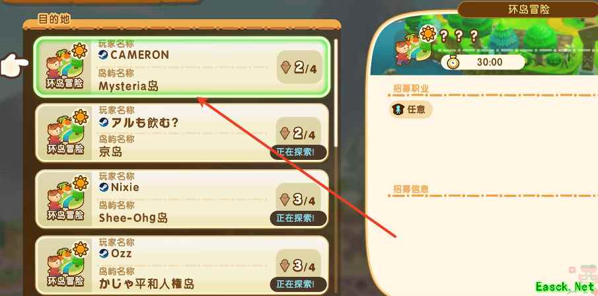Select the Shee-Ohg岛 destination row
The width and height of the screenshot is (598, 296).
pos(182,199)
